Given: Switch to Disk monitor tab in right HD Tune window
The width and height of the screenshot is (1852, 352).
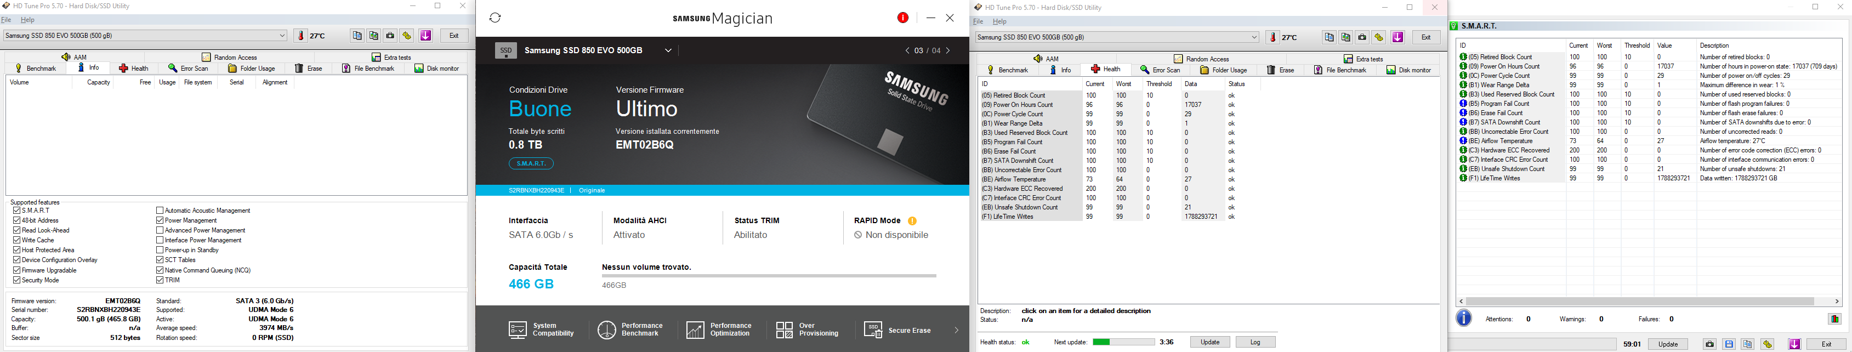Looking at the screenshot, I should [1408, 70].
